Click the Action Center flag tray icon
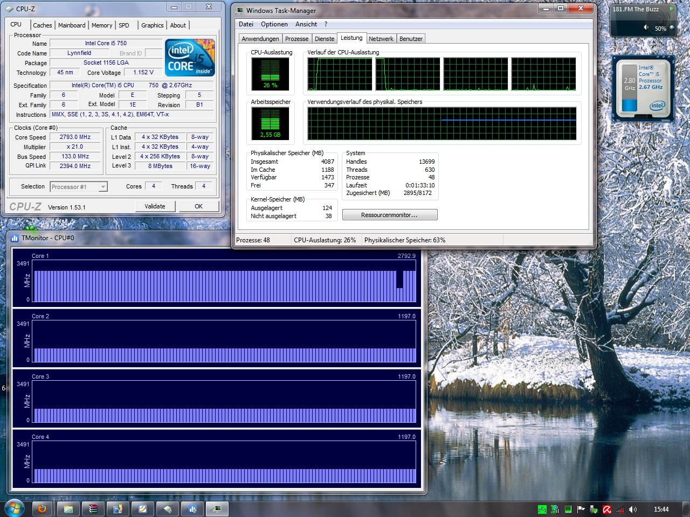This screenshot has width=690, height=517. click(581, 509)
